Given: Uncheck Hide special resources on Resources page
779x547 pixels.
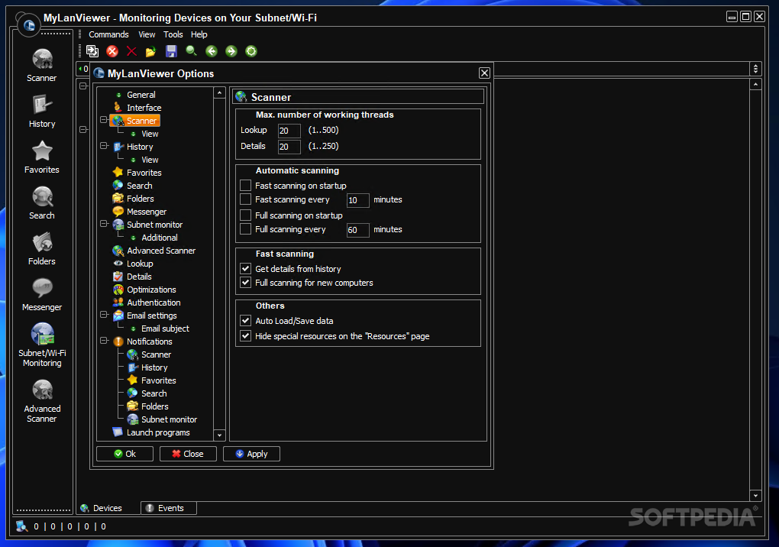Looking at the screenshot, I should tap(245, 336).
